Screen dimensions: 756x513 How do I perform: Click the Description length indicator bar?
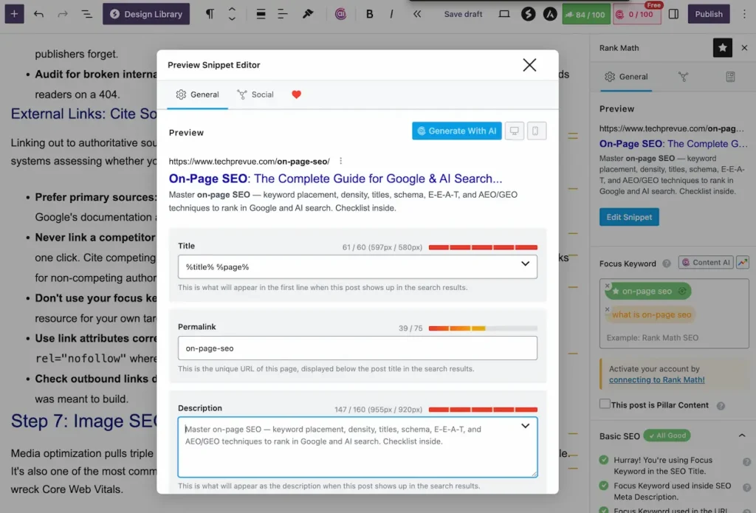coord(483,410)
